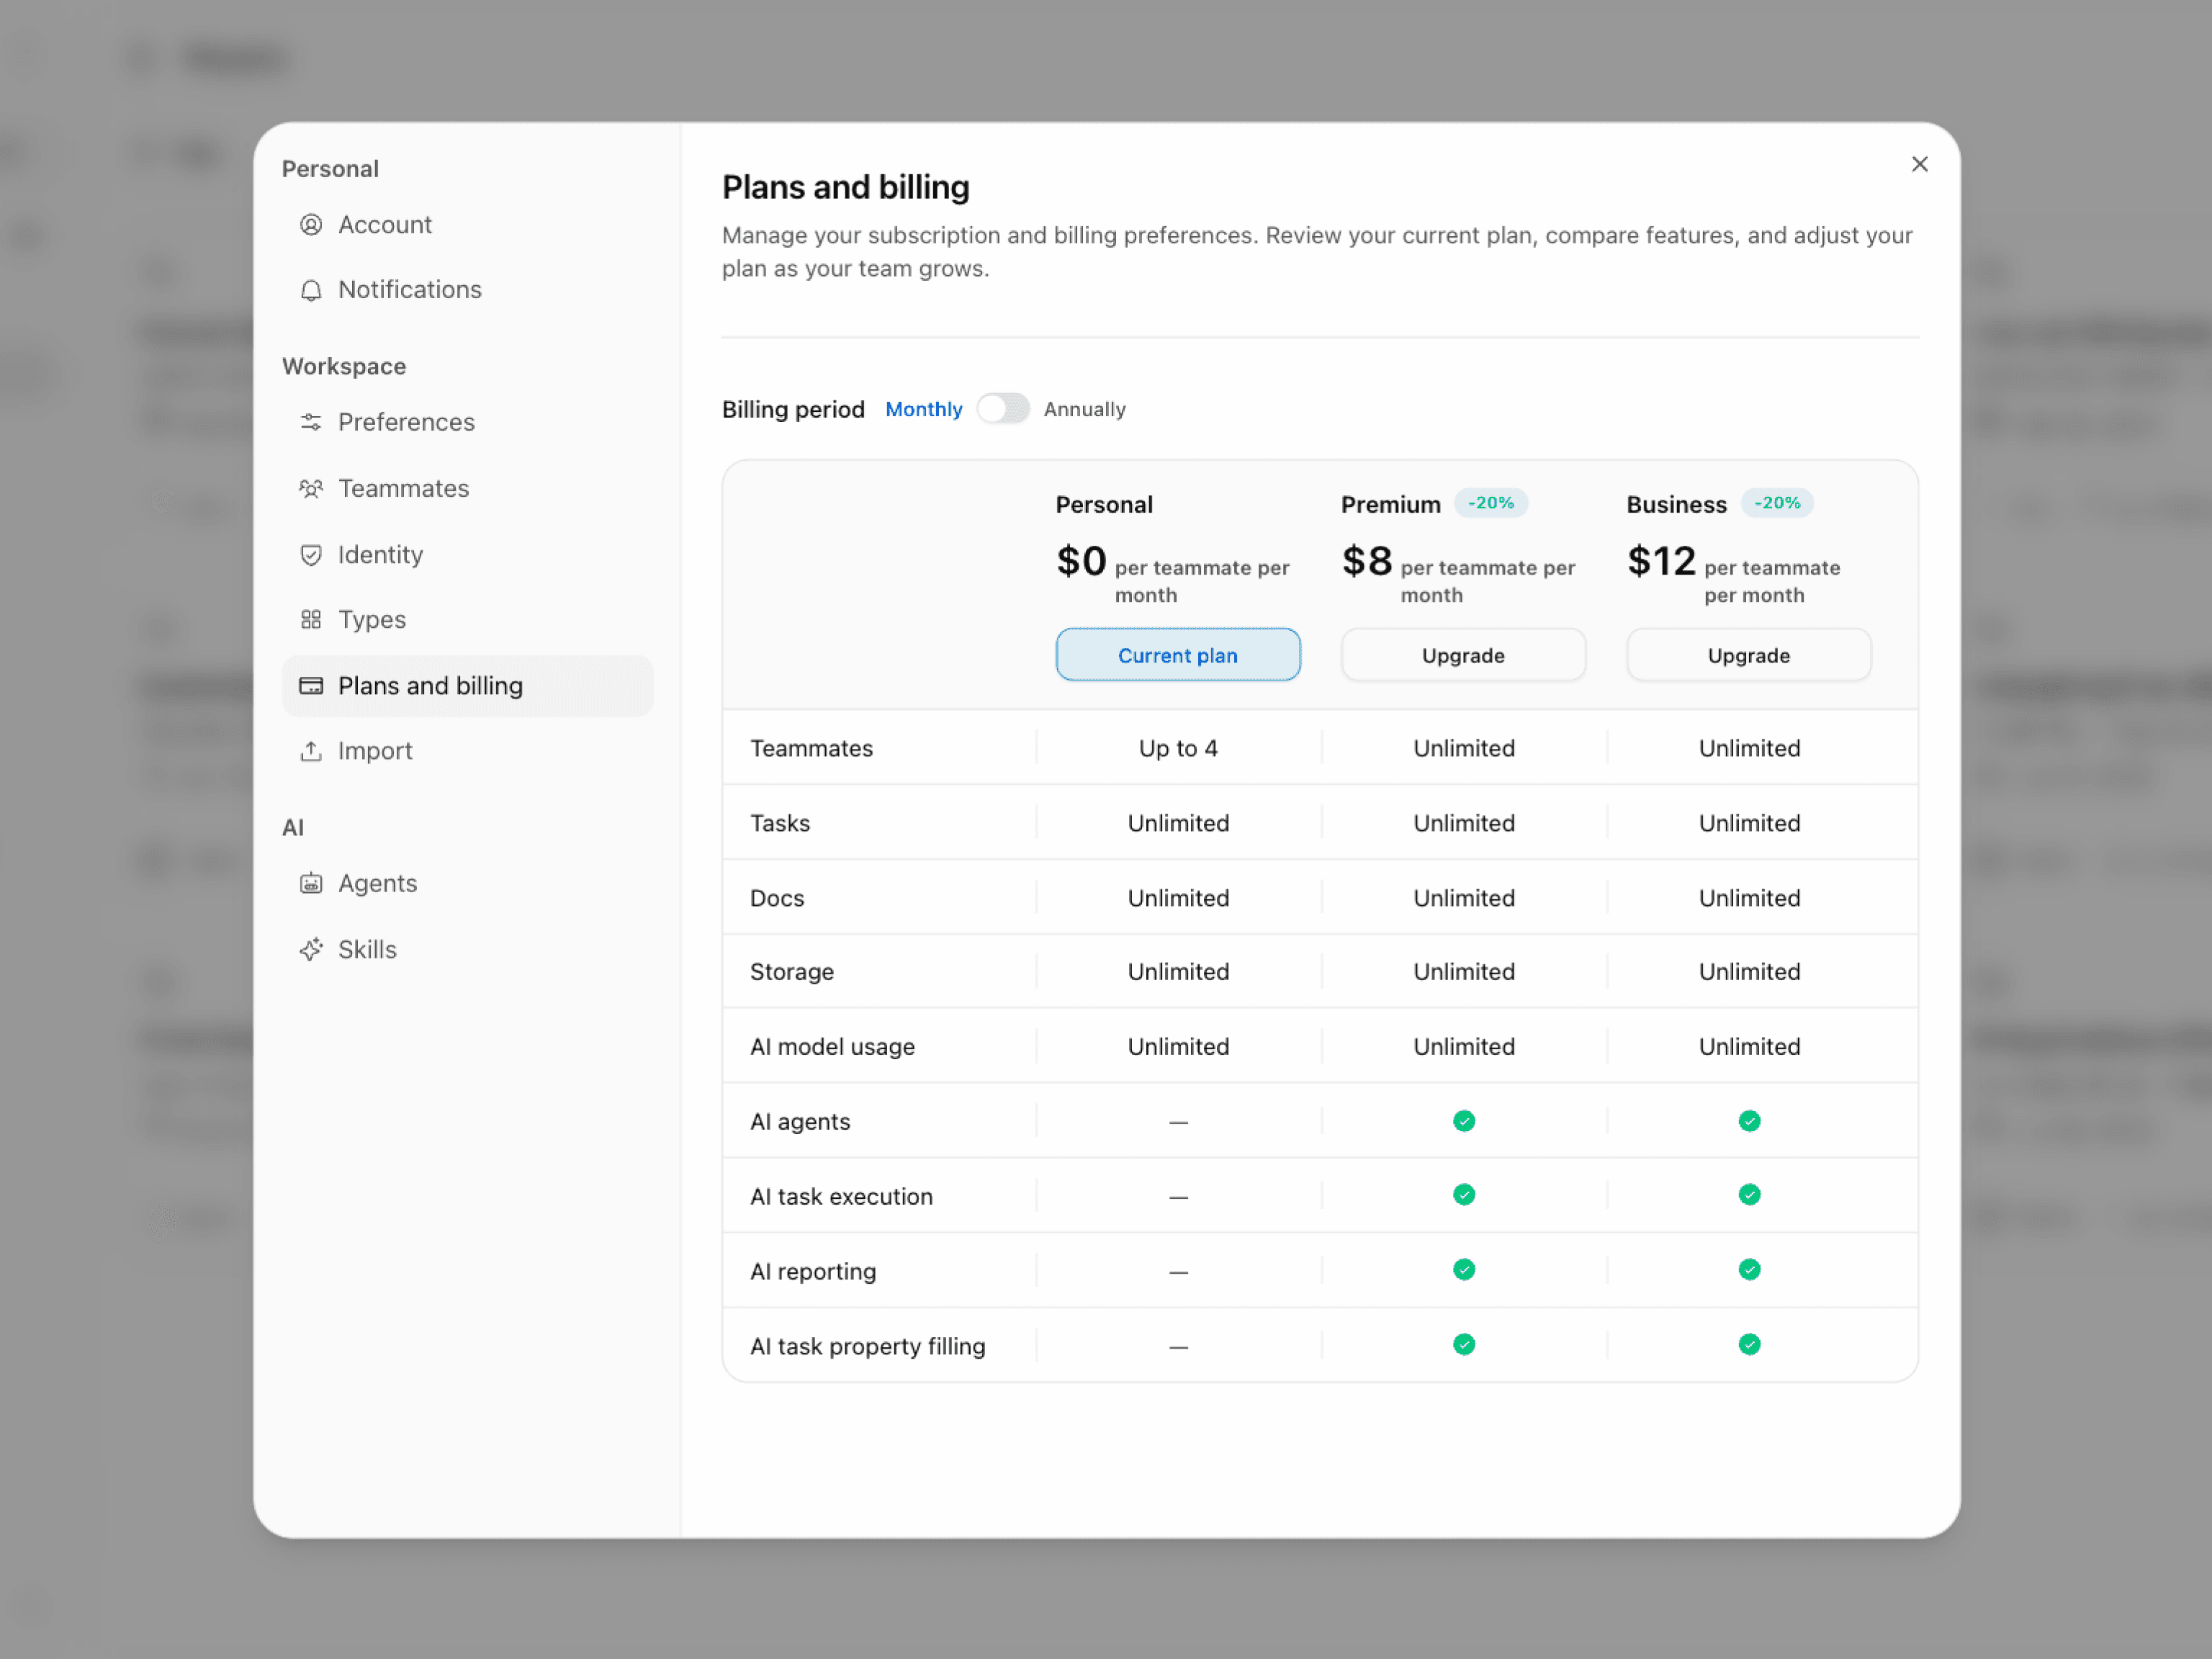
Task: Close the settings dialog
Action: pyautogui.click(x=1919, y=164)
